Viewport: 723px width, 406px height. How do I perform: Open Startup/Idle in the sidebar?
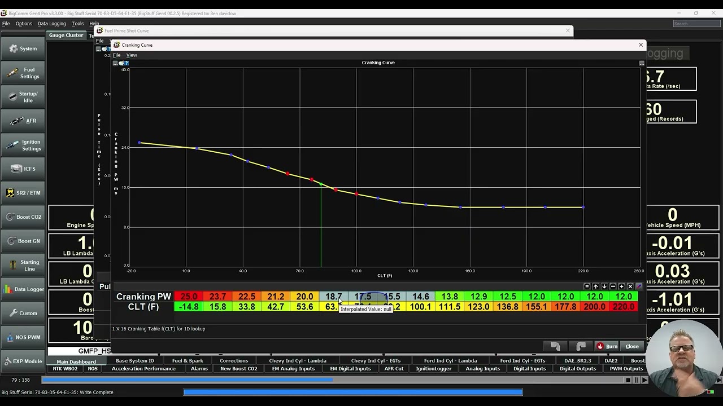pos(23,97)
